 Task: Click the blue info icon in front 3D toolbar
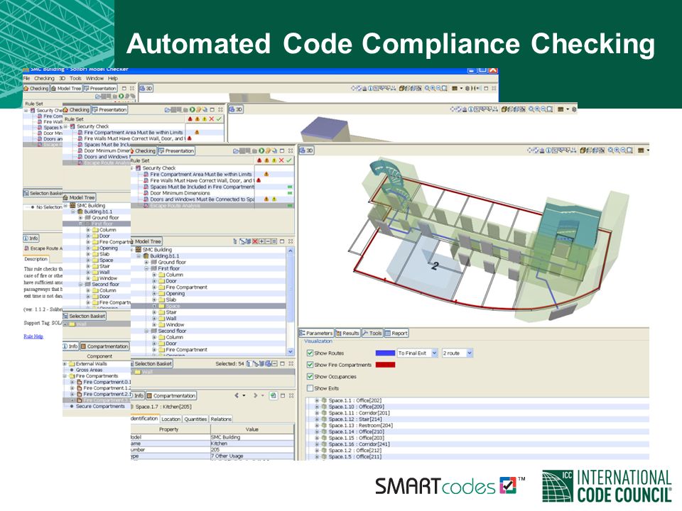point(550,150)
